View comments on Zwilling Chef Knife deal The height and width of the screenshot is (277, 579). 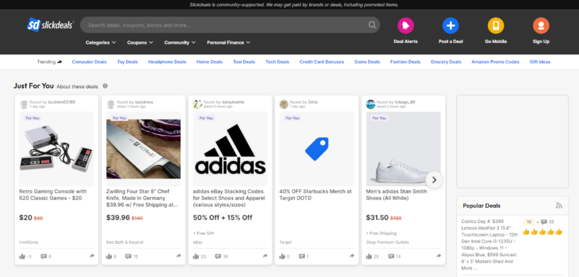(x=128, y=256)
